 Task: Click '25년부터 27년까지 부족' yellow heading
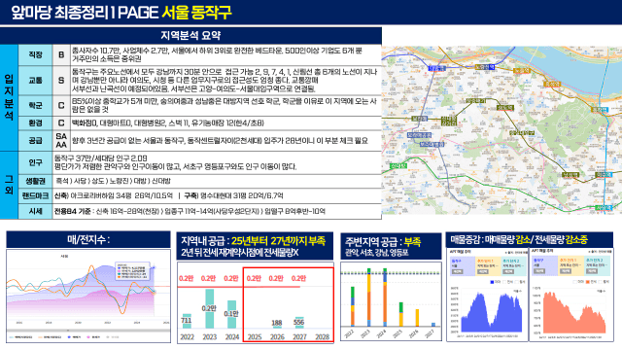coord(278,241)
